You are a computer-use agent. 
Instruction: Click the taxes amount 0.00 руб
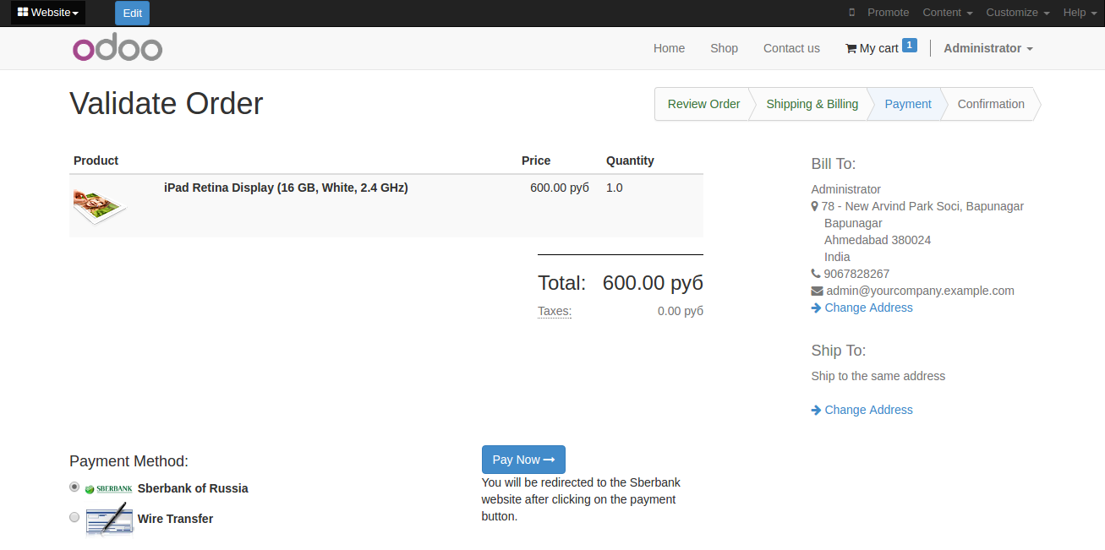coord(681,311)
